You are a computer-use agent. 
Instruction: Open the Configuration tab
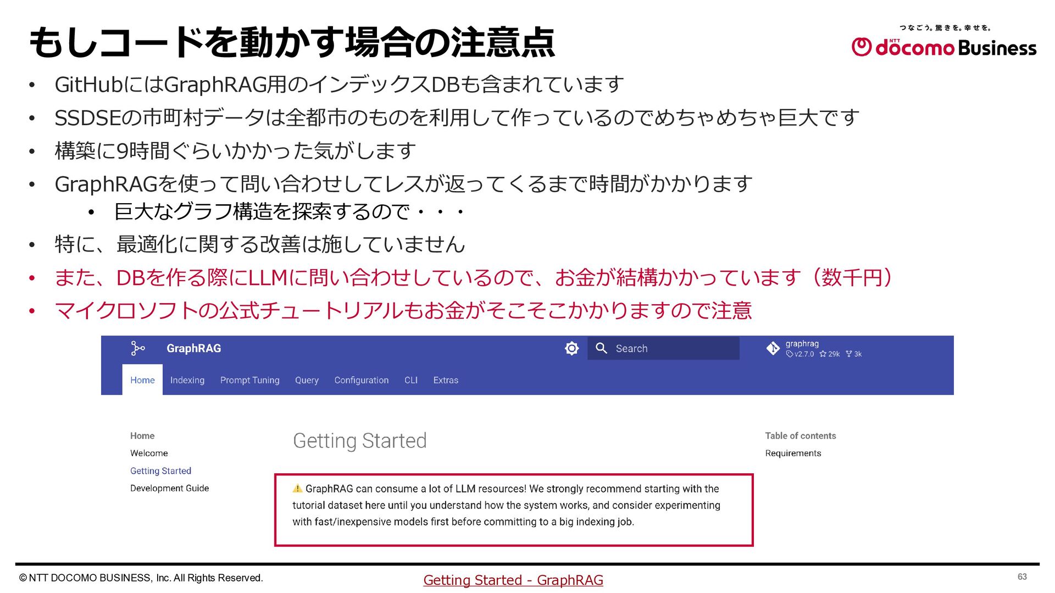[x=362, y=380]
